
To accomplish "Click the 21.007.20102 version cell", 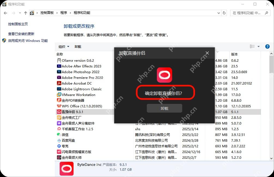I will (x=242, y=83).
